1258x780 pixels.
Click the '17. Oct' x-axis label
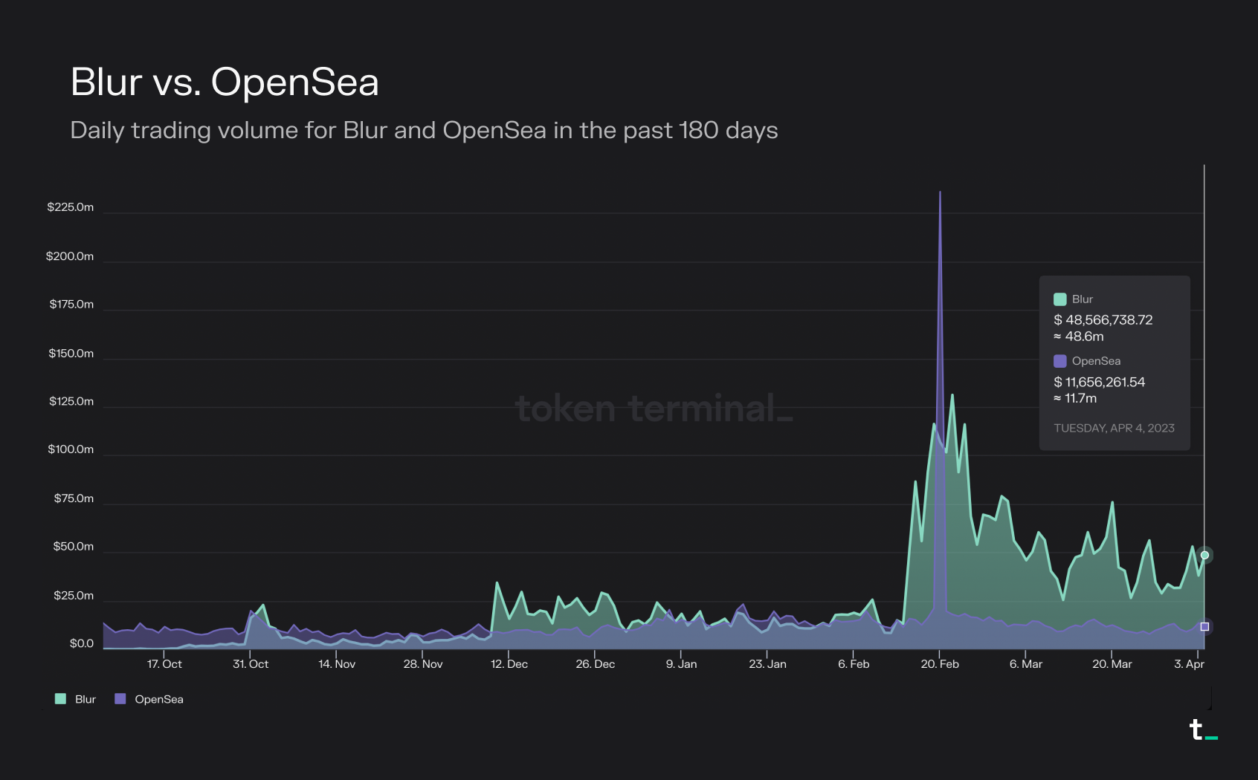coord(164,664)
